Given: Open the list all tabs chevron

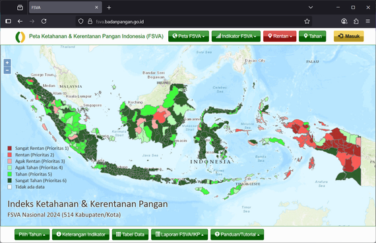Looking at the screenshot, I should pos(311,7).
